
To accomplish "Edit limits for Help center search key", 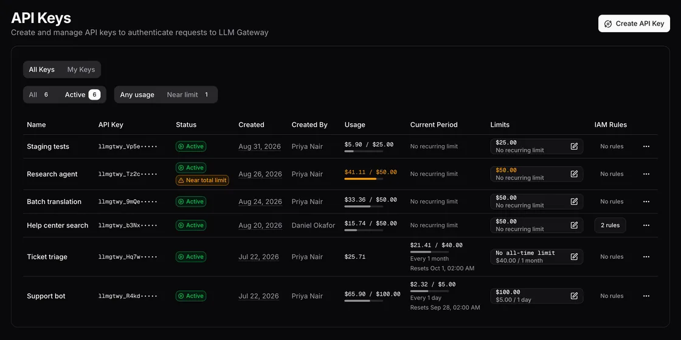I will pyautogui.click(x=574, y=225).
